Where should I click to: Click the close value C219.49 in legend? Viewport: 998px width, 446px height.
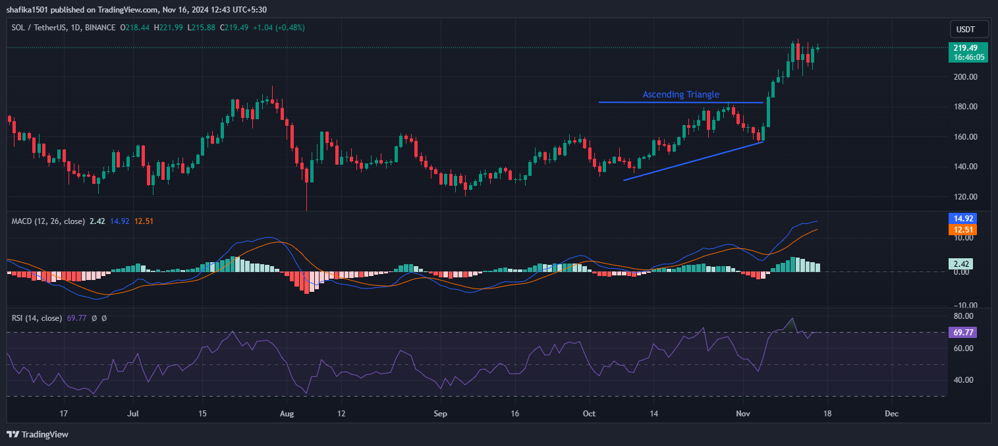(236, 28)
